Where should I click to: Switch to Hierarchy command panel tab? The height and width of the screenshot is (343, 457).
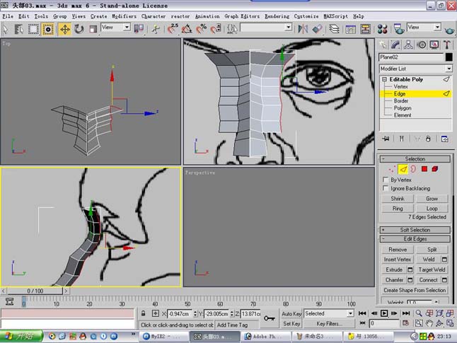(x=408, y=45)
